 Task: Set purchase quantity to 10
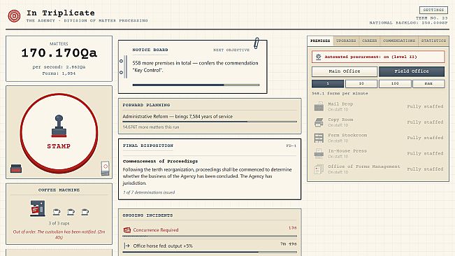[361, 84]
